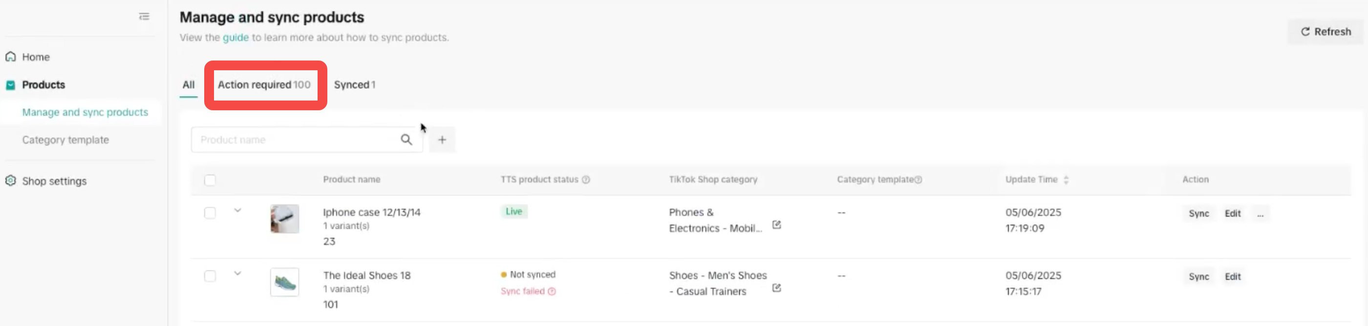Edit category icon for Iphone case row

776,225
